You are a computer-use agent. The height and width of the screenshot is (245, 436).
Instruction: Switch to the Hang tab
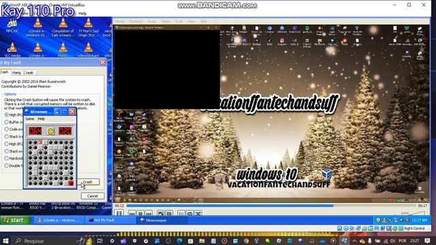16,73
